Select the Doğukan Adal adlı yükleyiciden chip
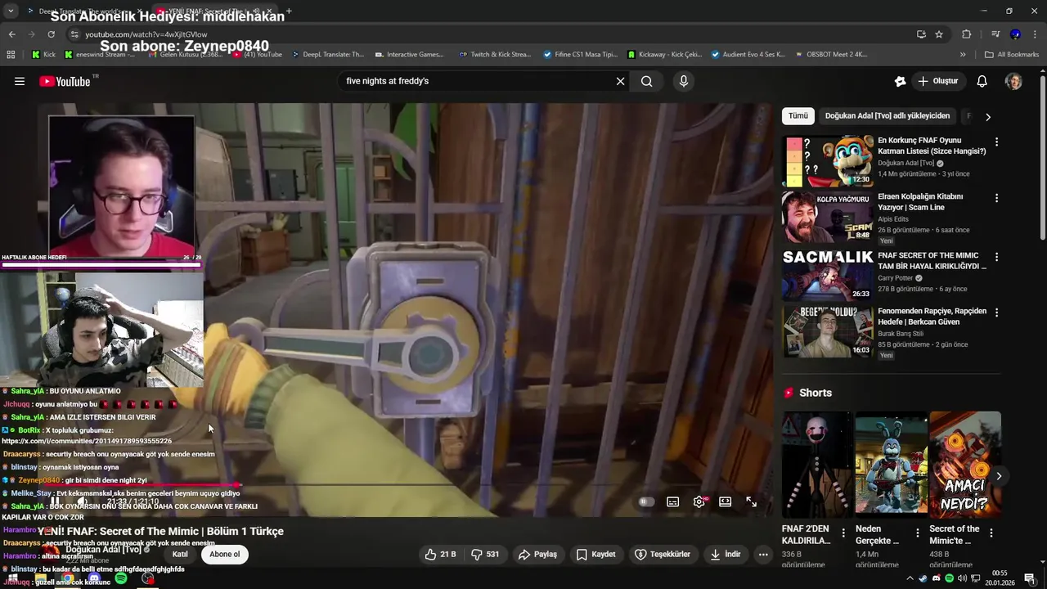The image size is (1047, 589). (x=887, y=116)
